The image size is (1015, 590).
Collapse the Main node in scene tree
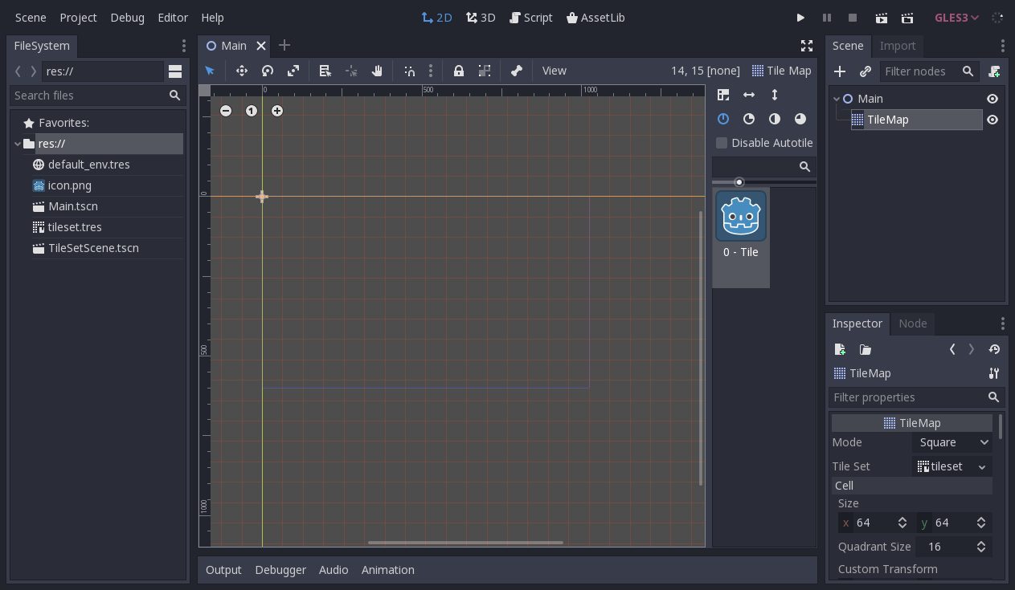click(837, 99)
